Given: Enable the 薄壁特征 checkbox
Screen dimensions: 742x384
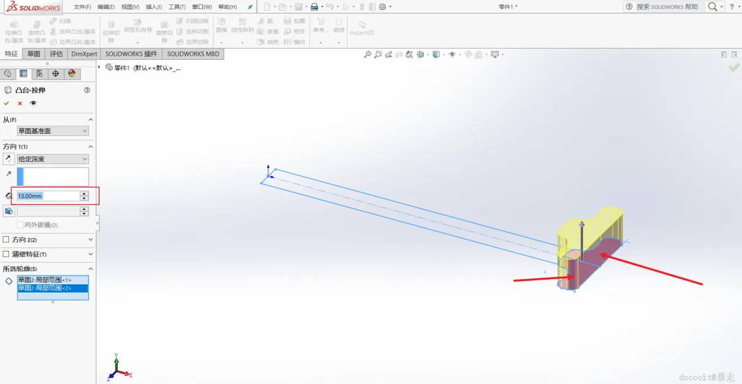Looking at the screenshot, I should pos(6,254).
